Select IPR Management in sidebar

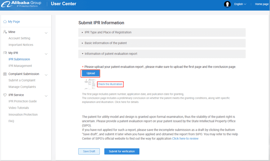click(x=20, y=66)
